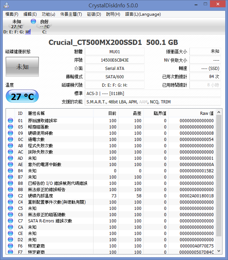Viewport: 228px width, 260px height.
Task: Click status orb for attribute CA row
Action: coord(10,227)
